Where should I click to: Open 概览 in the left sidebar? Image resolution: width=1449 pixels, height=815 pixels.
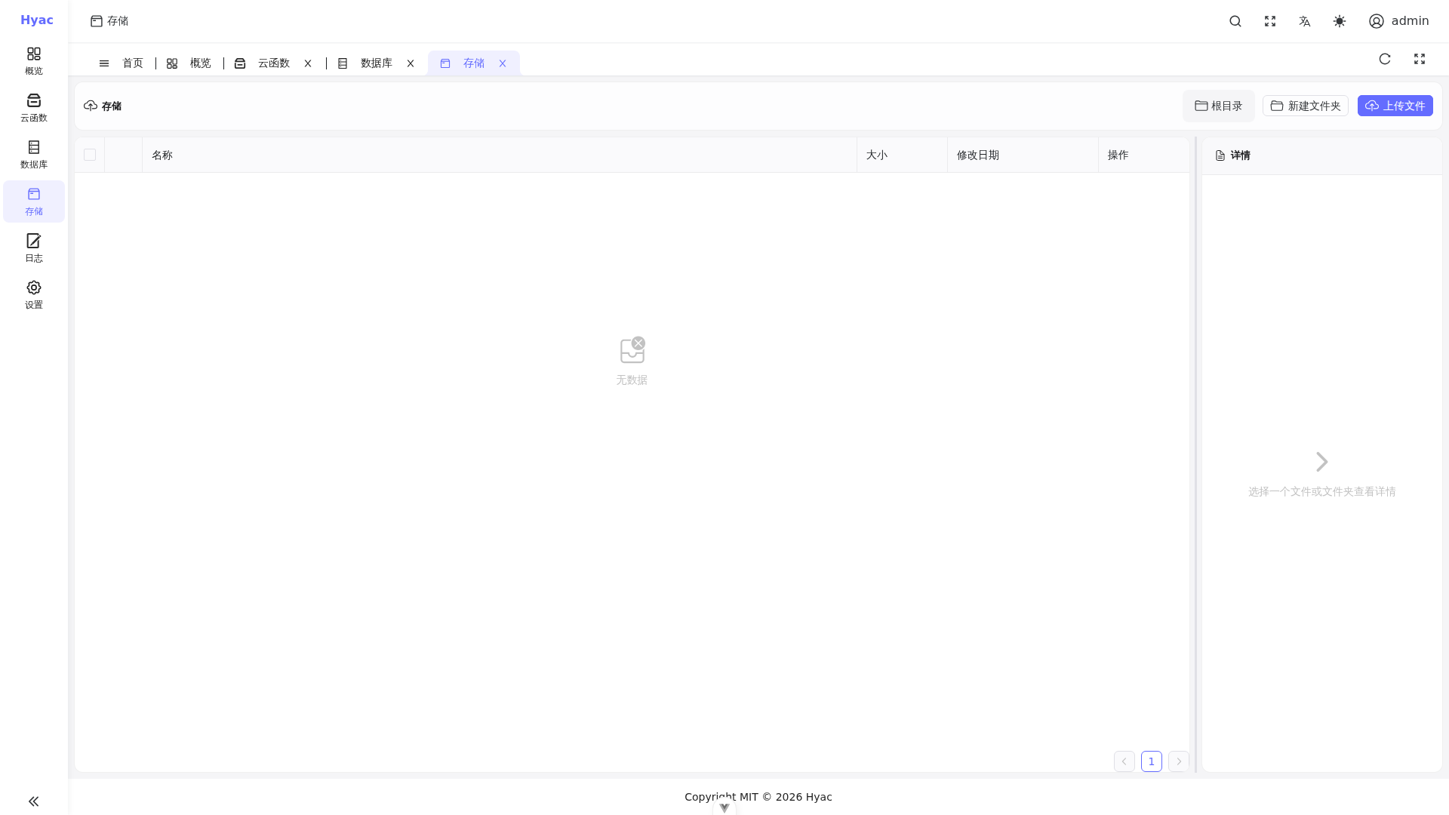pyautogui.click(x=34, y=61)
